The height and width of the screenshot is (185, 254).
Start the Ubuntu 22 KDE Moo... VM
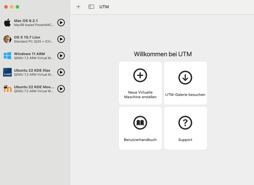click(61, 89)
